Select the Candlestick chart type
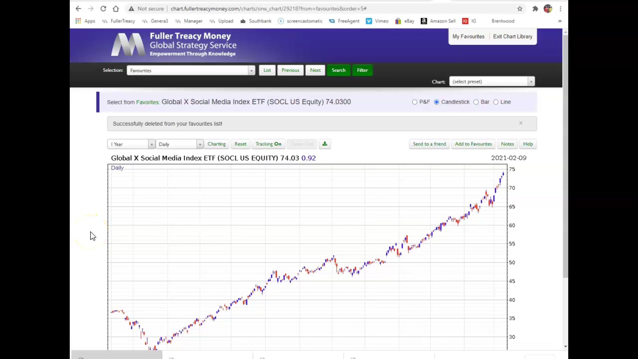The image size is (638, 359). (x=436, y=102)
